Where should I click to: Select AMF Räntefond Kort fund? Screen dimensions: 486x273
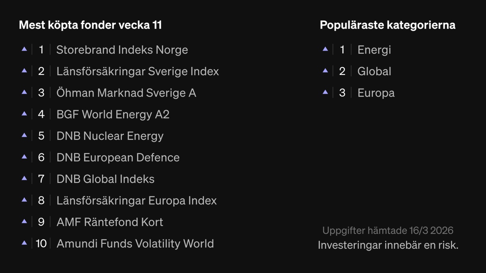pyautogui.click(x=110, y=222)
